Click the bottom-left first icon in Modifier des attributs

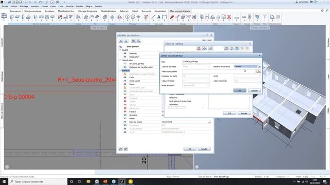[121, 149]
